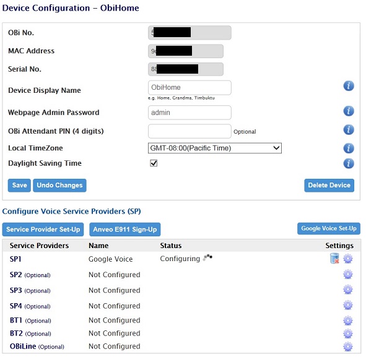Open SP4 settings gear
Viewport: 366px width, 357px height.
pos(348,305)
